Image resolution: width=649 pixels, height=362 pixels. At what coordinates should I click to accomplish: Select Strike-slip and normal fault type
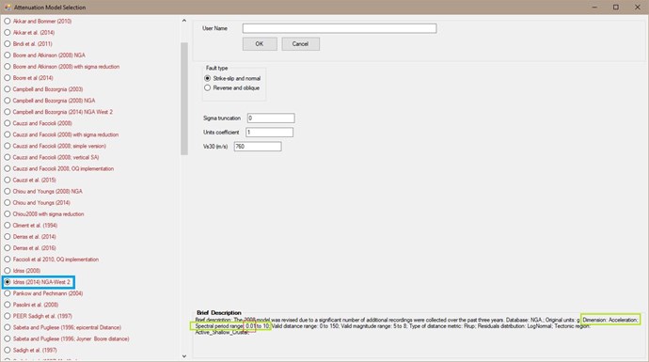[x=232, y=78]
